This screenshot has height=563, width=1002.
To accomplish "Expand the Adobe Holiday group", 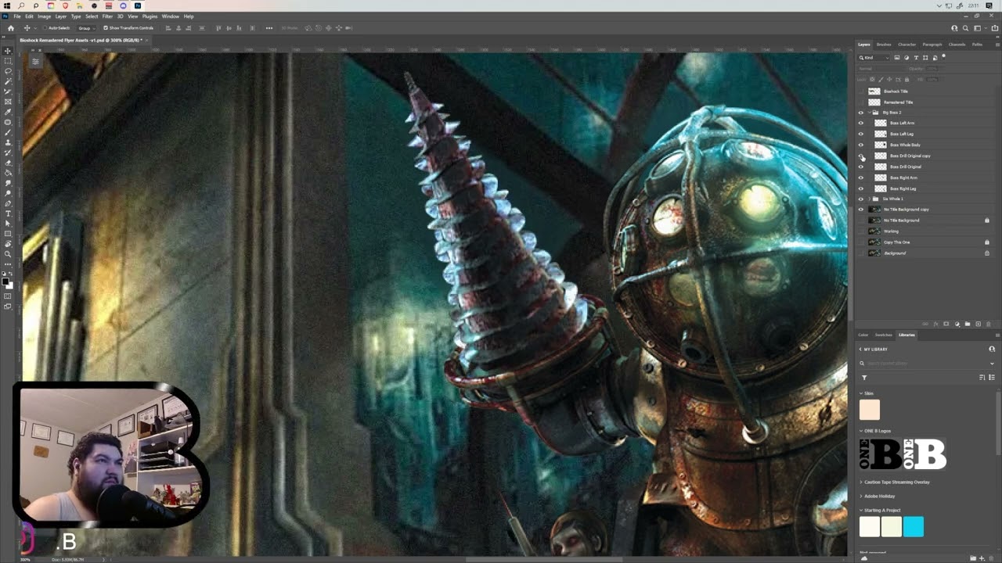I will pos(861,496).
